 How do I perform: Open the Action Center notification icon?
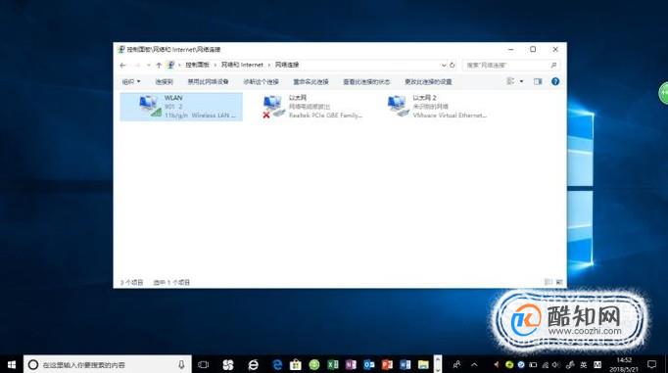651,364
